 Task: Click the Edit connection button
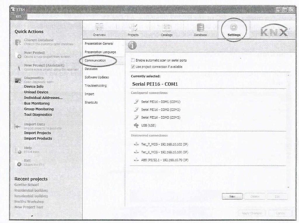pyautogui.click(x=277, y=196)
